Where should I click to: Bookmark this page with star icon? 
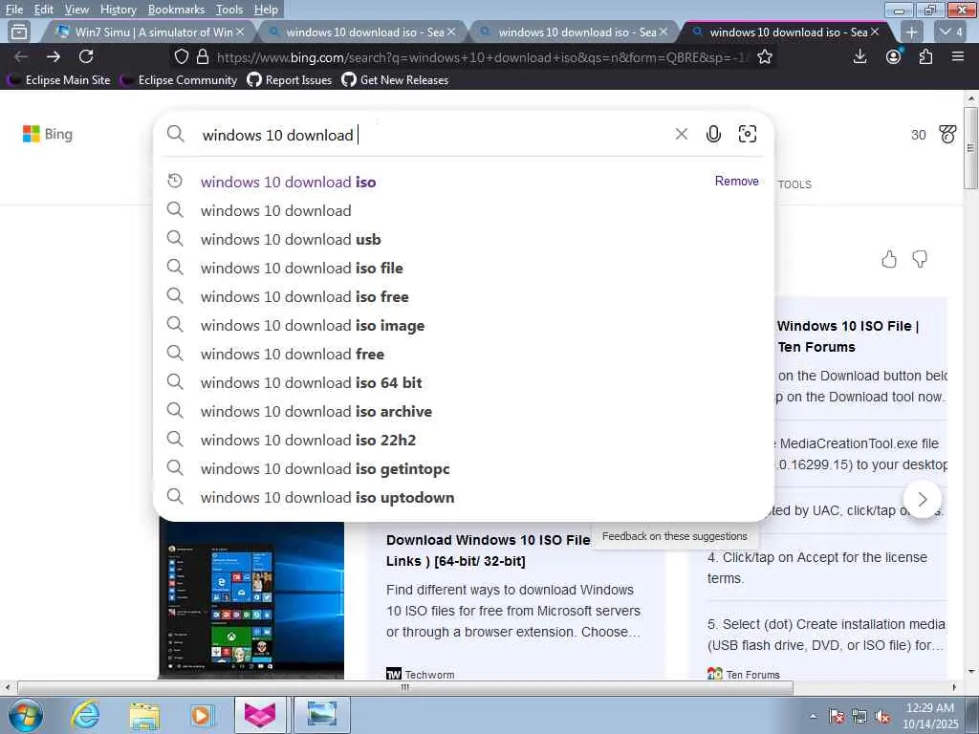(x=765, y=56)
